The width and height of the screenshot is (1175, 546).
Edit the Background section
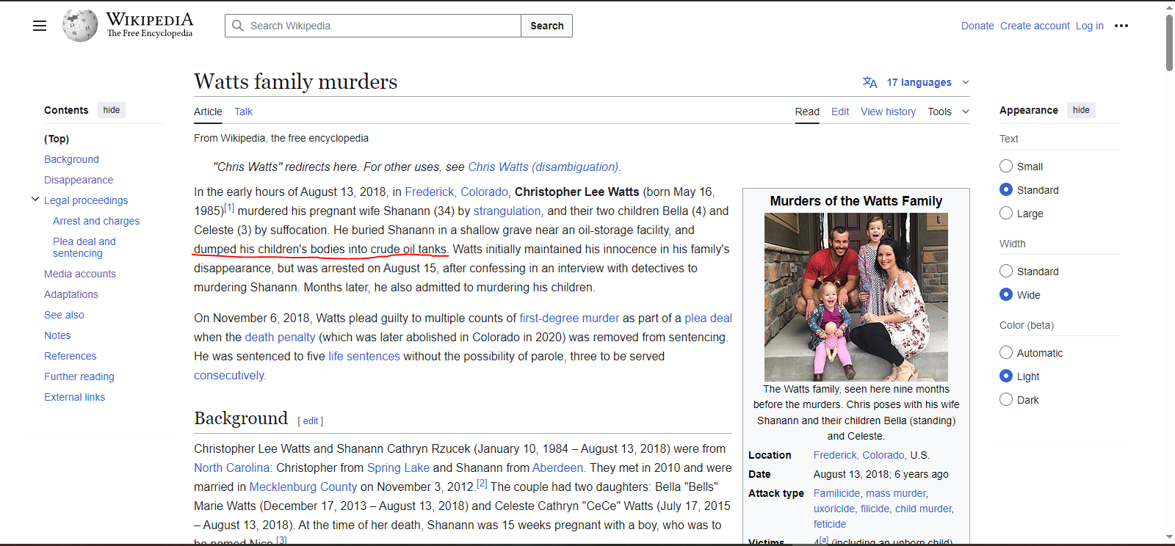[311, 421]
